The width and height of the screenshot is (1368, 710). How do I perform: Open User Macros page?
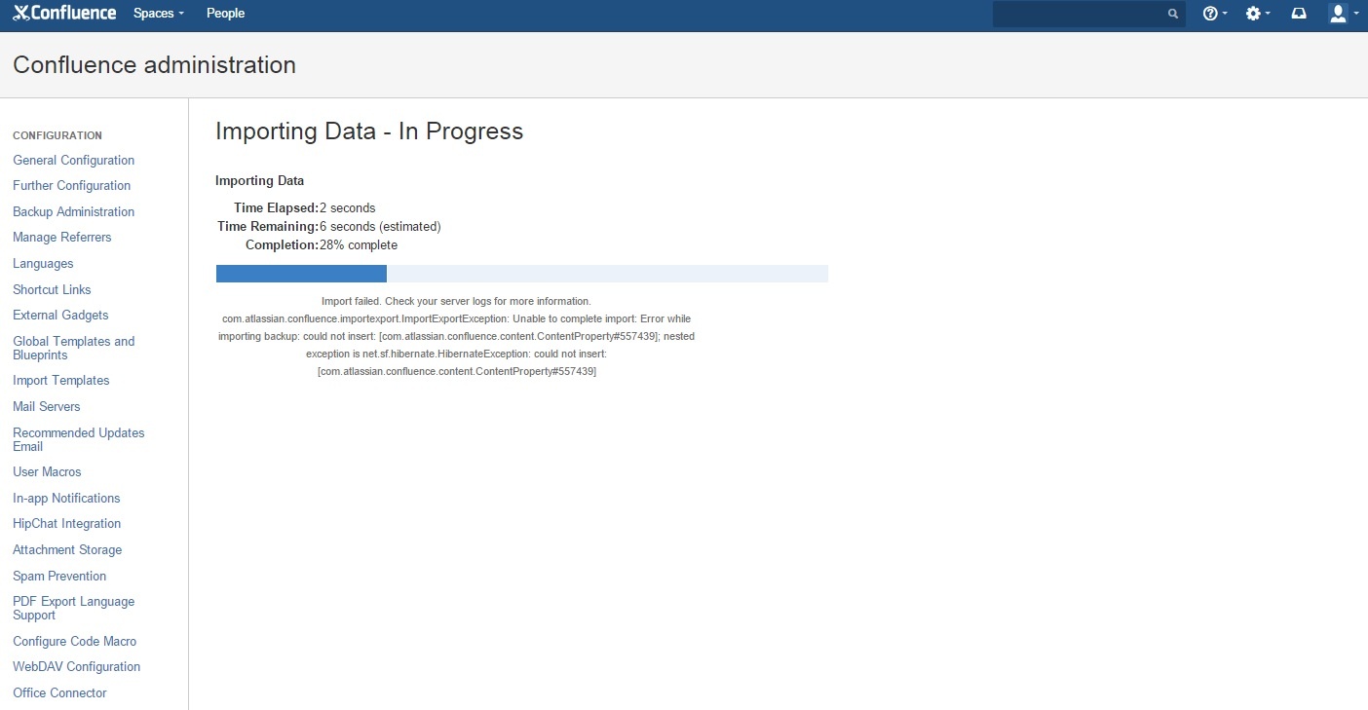pyautogui.click(x=47, y=471)
